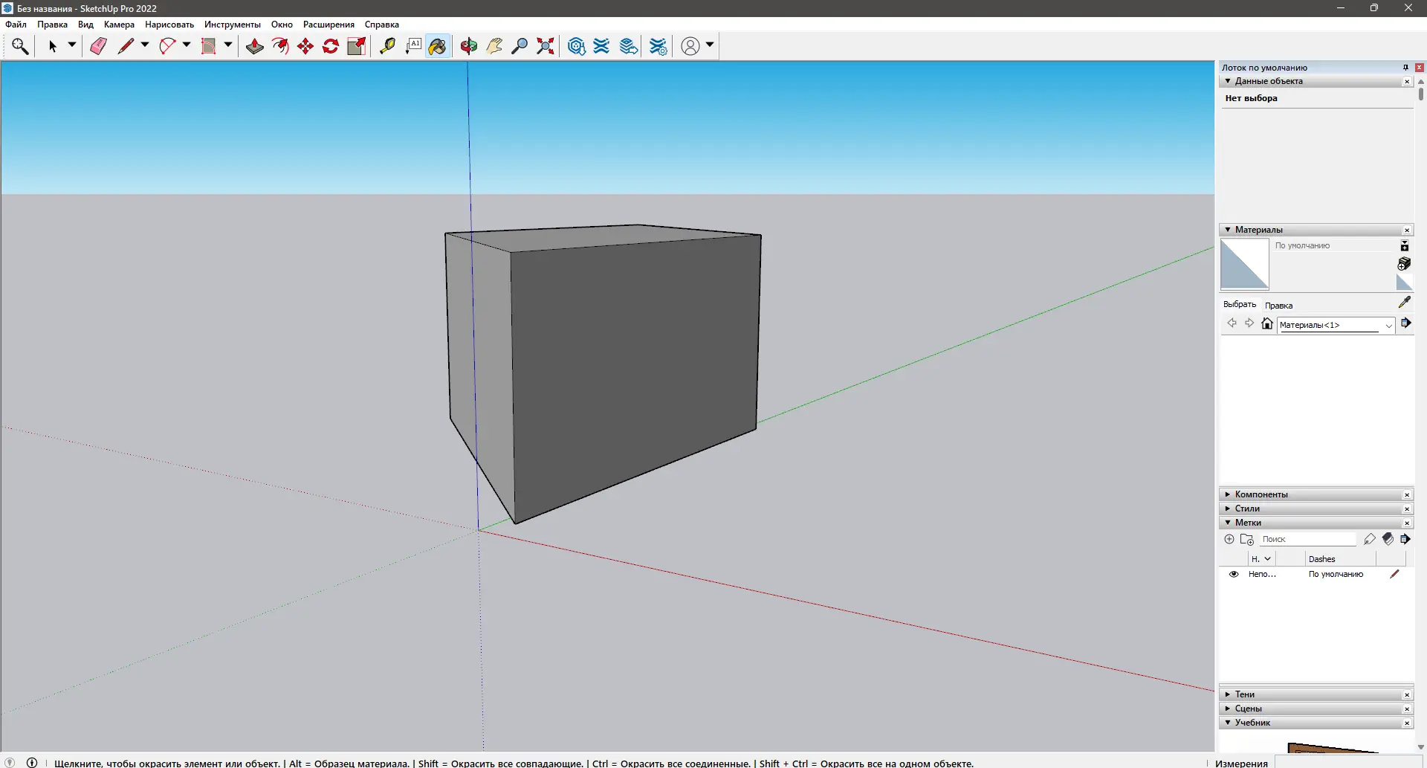Screen dimensions: 1427x768
Task: Toggle the secondary selection pane in Materials
Action: point(1404,246)
